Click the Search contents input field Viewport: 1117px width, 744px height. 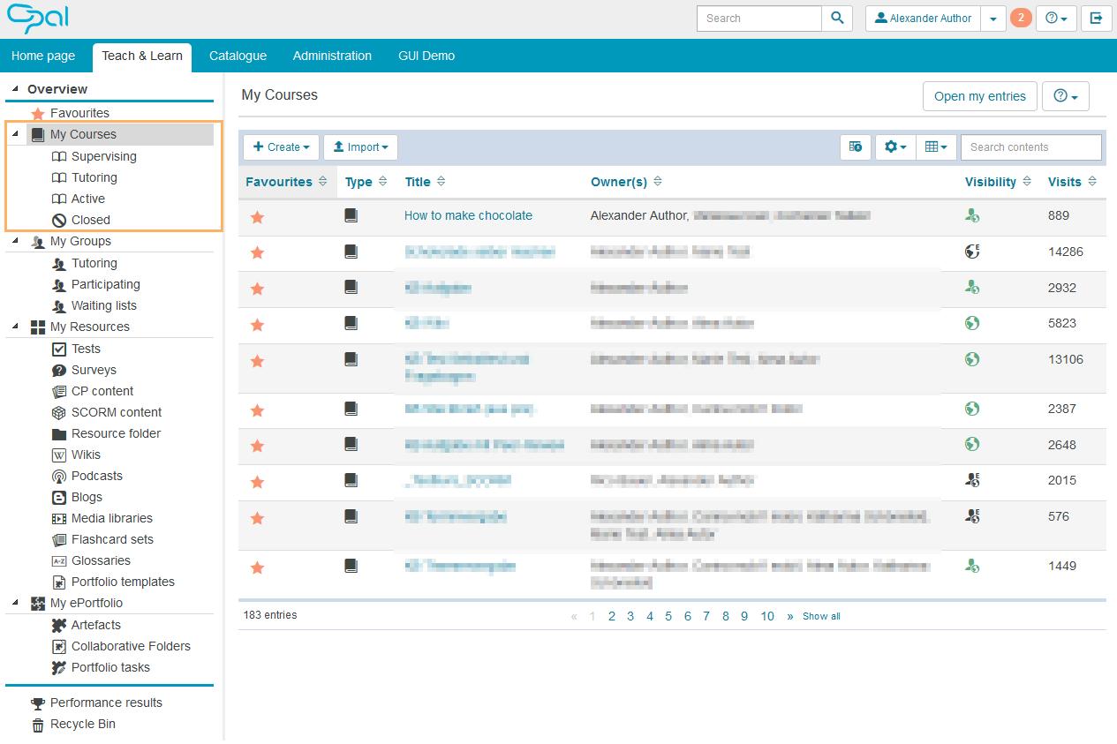[1030, 147]
